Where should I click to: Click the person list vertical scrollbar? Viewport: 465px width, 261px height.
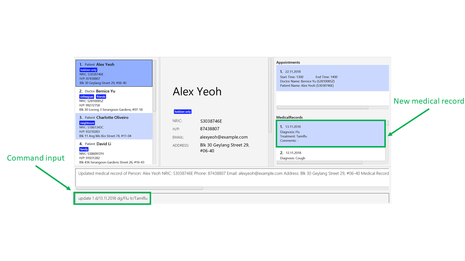coord(154,86)
